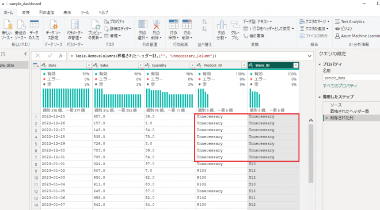
Task: Collapse the 適用したステップ section
Action: 320,97
